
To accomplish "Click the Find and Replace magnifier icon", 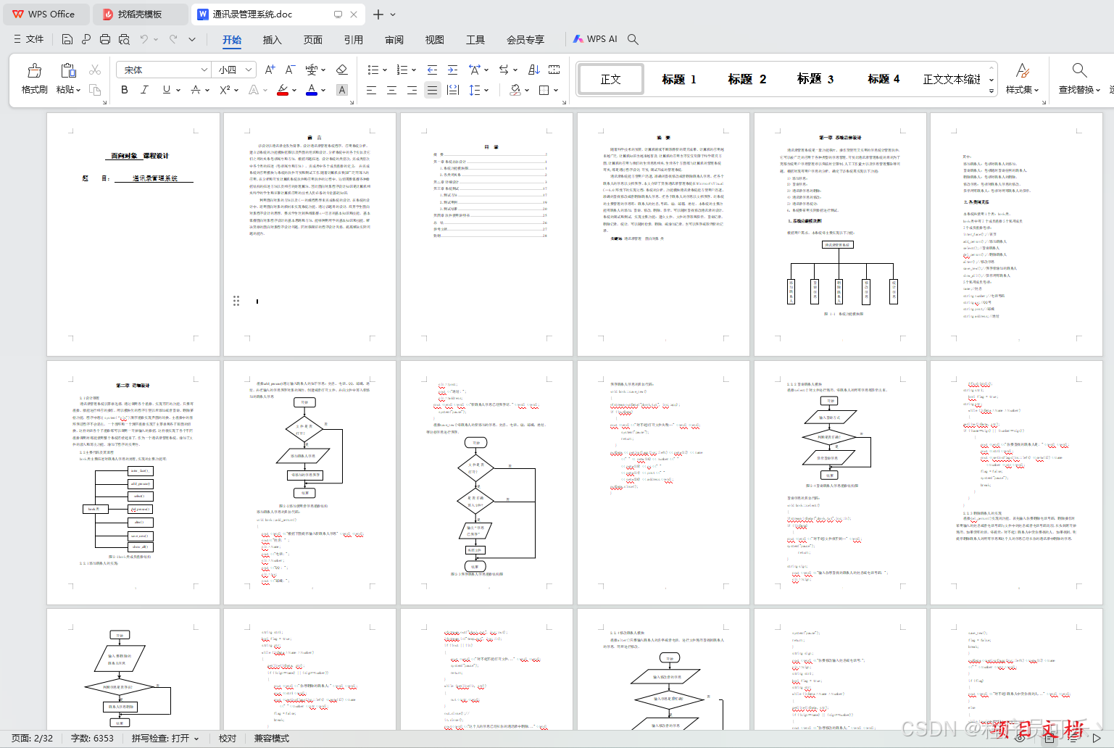I will tap(1079, 70).
